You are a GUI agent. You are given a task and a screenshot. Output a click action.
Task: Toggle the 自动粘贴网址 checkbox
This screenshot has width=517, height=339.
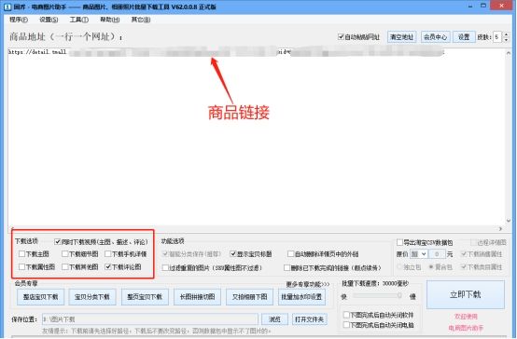coord(341,37)
